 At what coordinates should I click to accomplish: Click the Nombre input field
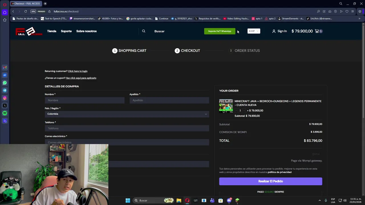coord(85,100)
